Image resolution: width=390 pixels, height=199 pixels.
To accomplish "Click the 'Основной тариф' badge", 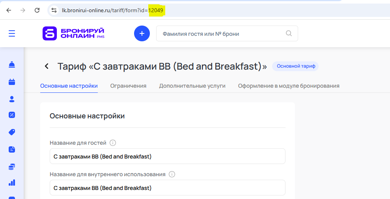I will [296, 66].
